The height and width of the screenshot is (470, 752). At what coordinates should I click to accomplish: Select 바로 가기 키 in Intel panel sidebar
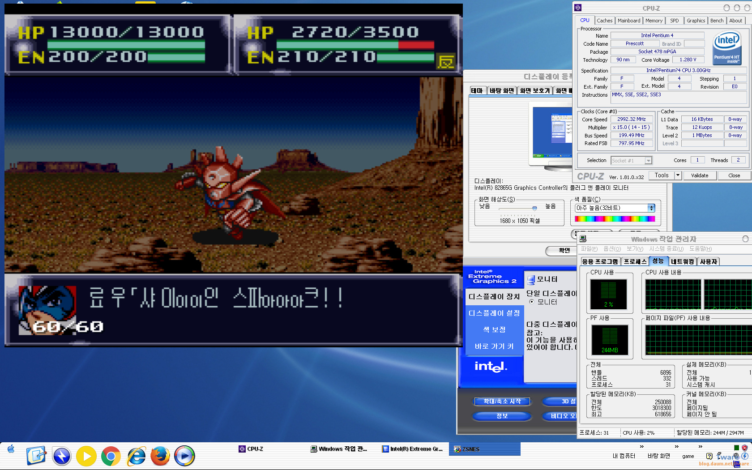(494, 346)
